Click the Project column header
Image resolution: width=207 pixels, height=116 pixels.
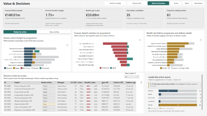(17, 83)
